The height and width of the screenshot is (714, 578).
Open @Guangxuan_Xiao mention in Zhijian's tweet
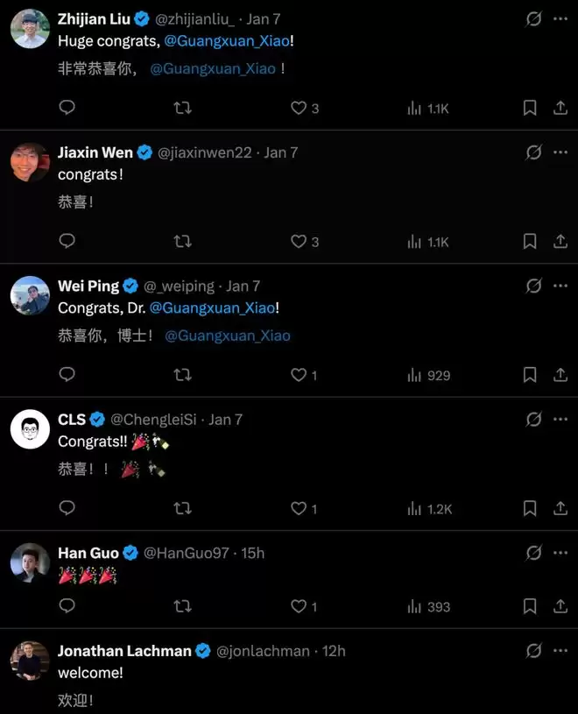pyautogui.click(x=235, y=40)
